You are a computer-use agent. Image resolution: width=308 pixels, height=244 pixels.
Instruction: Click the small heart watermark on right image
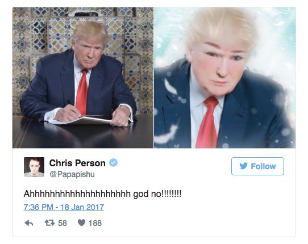click(x=177, y=146)
